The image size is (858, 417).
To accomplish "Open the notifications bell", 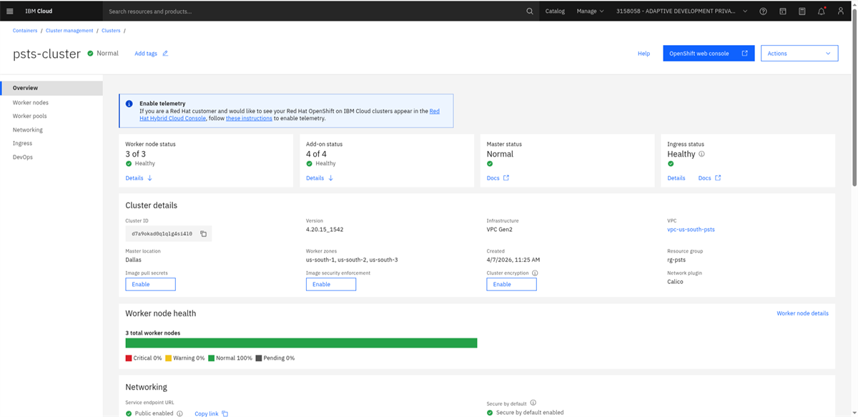I will pyautogui.click(x=822, y=11).
